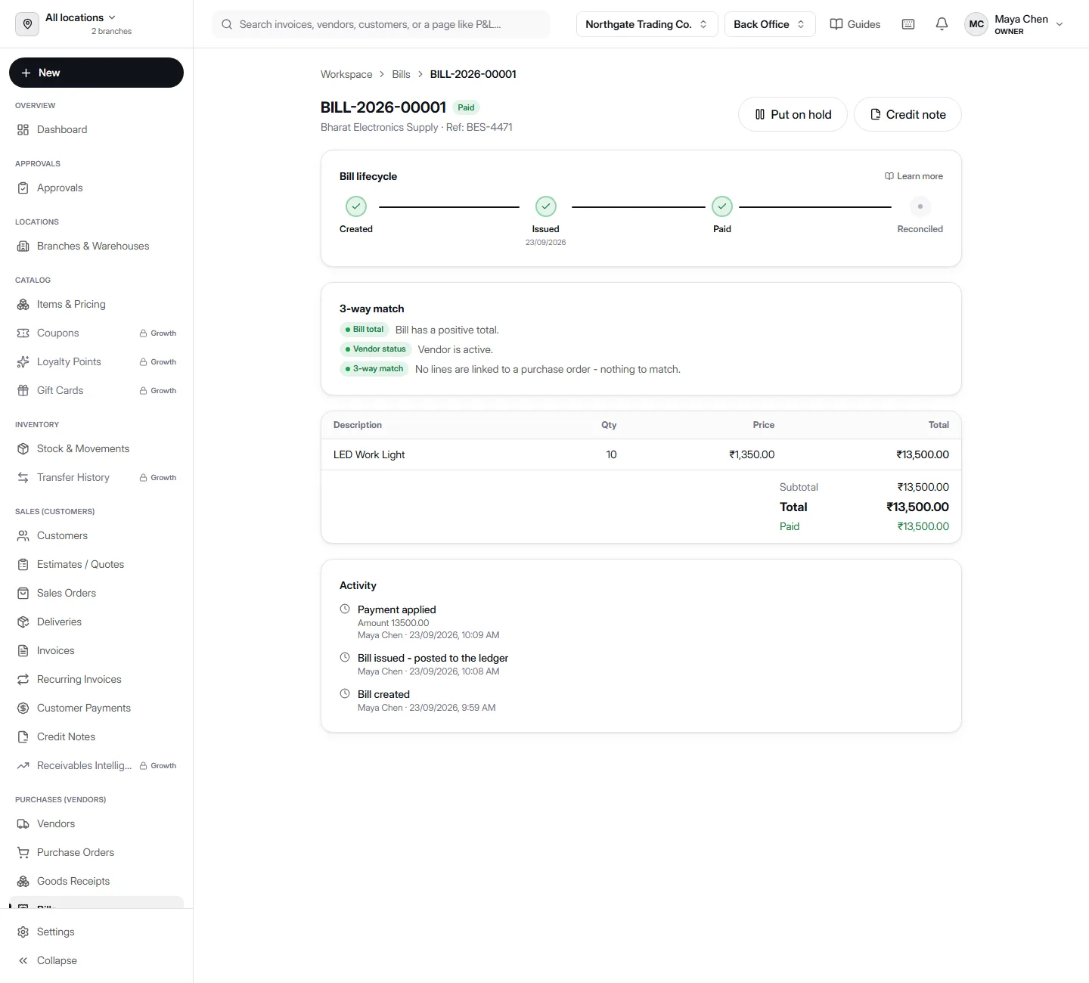This screenshot has height=983, width=1089.
Task: Go to Estimates / Quotes
Action: tap(97, 564)
